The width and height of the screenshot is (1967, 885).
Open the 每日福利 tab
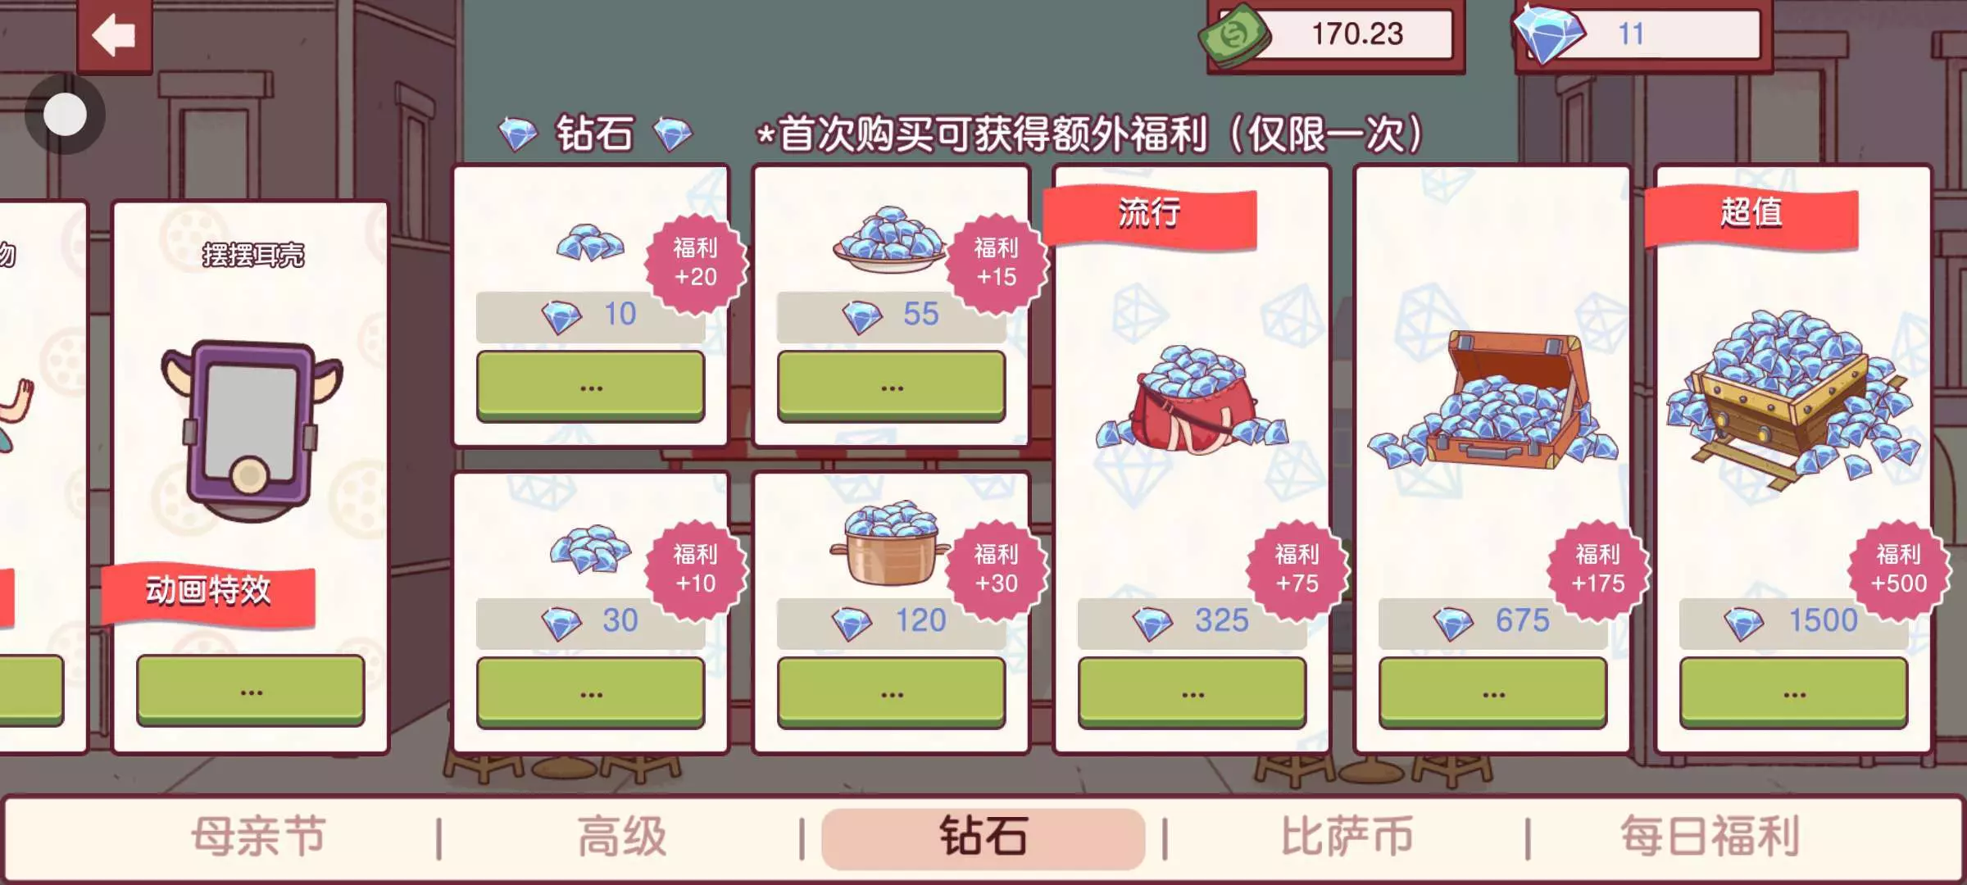pyautogui.click(x=1710, y=837)
